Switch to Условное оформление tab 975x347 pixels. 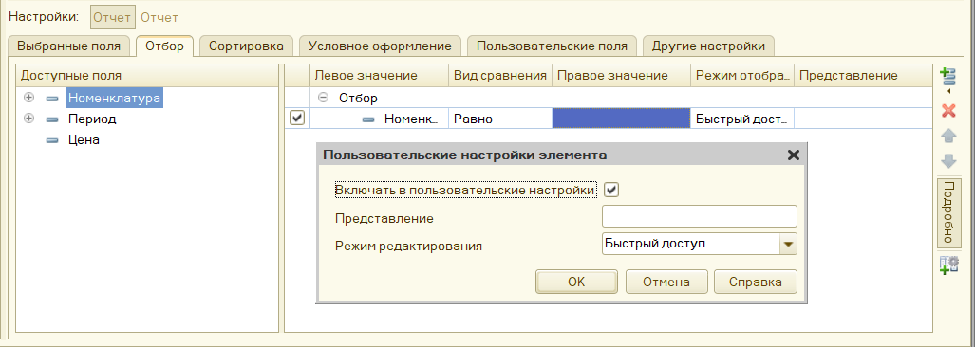coord(380,46)
